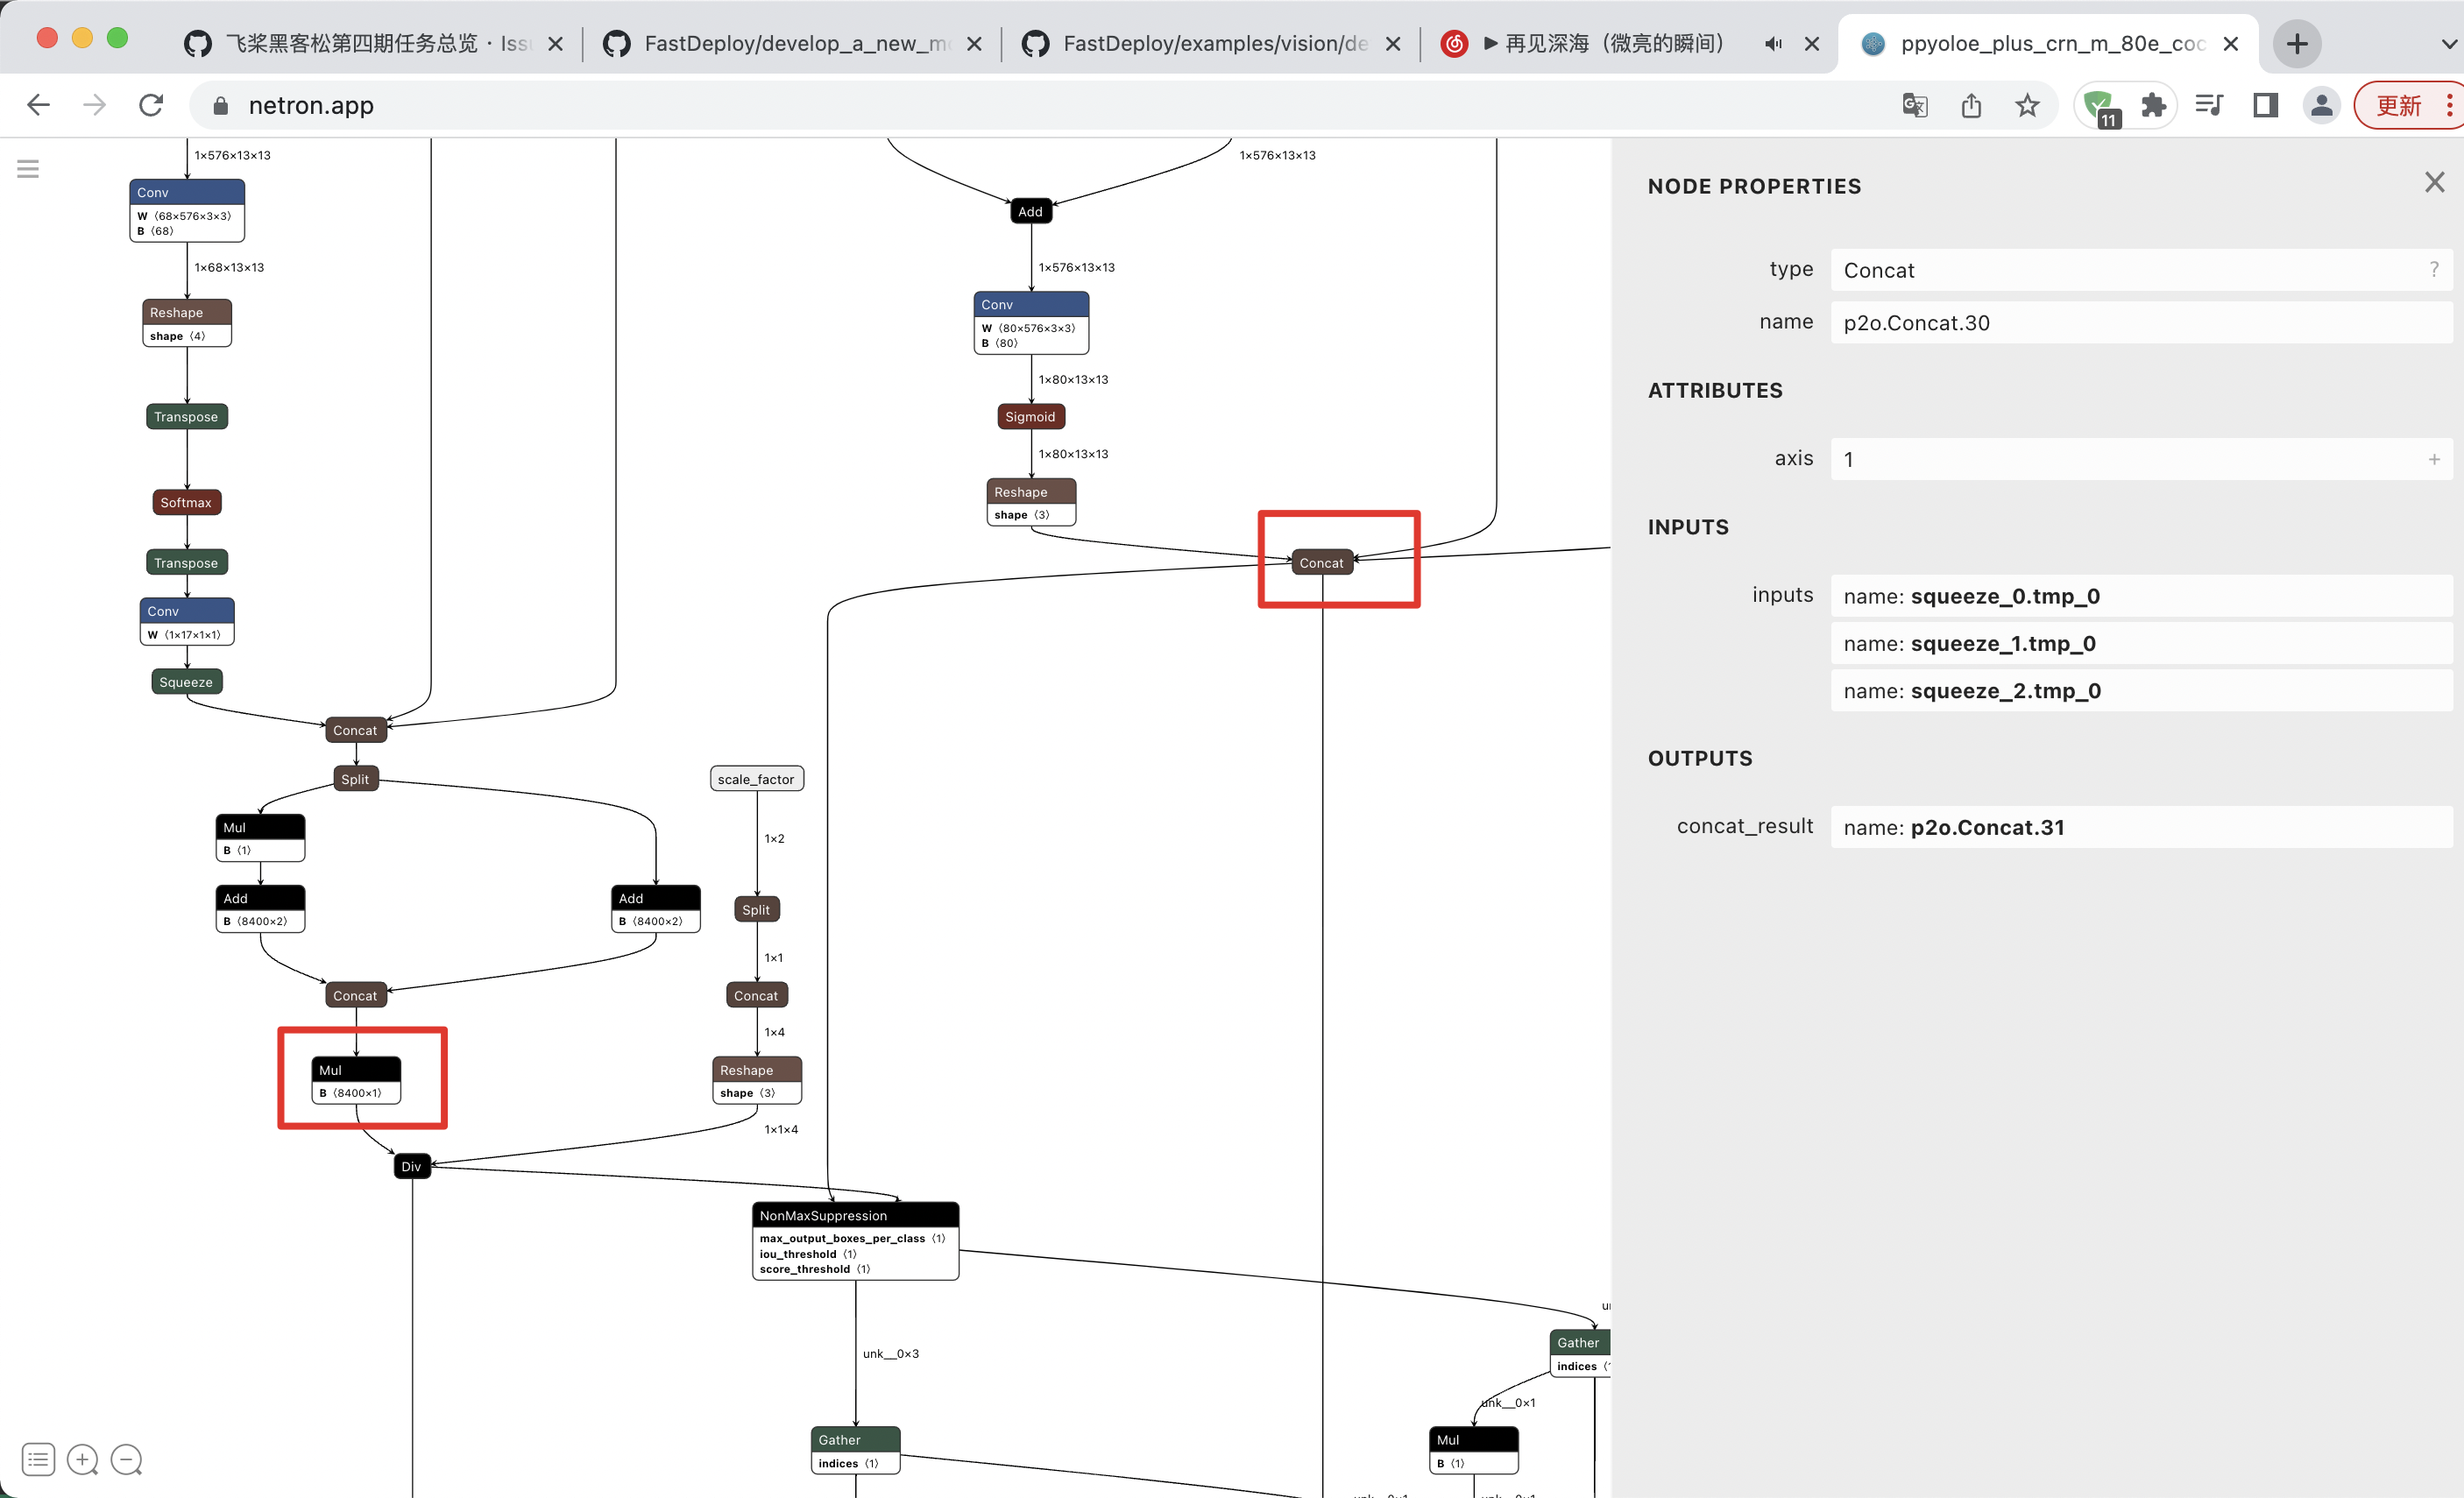Select the highlighted Concat node
Image resolution: width=2464 pixels, height=1498 pixels.
point(1321,563)
